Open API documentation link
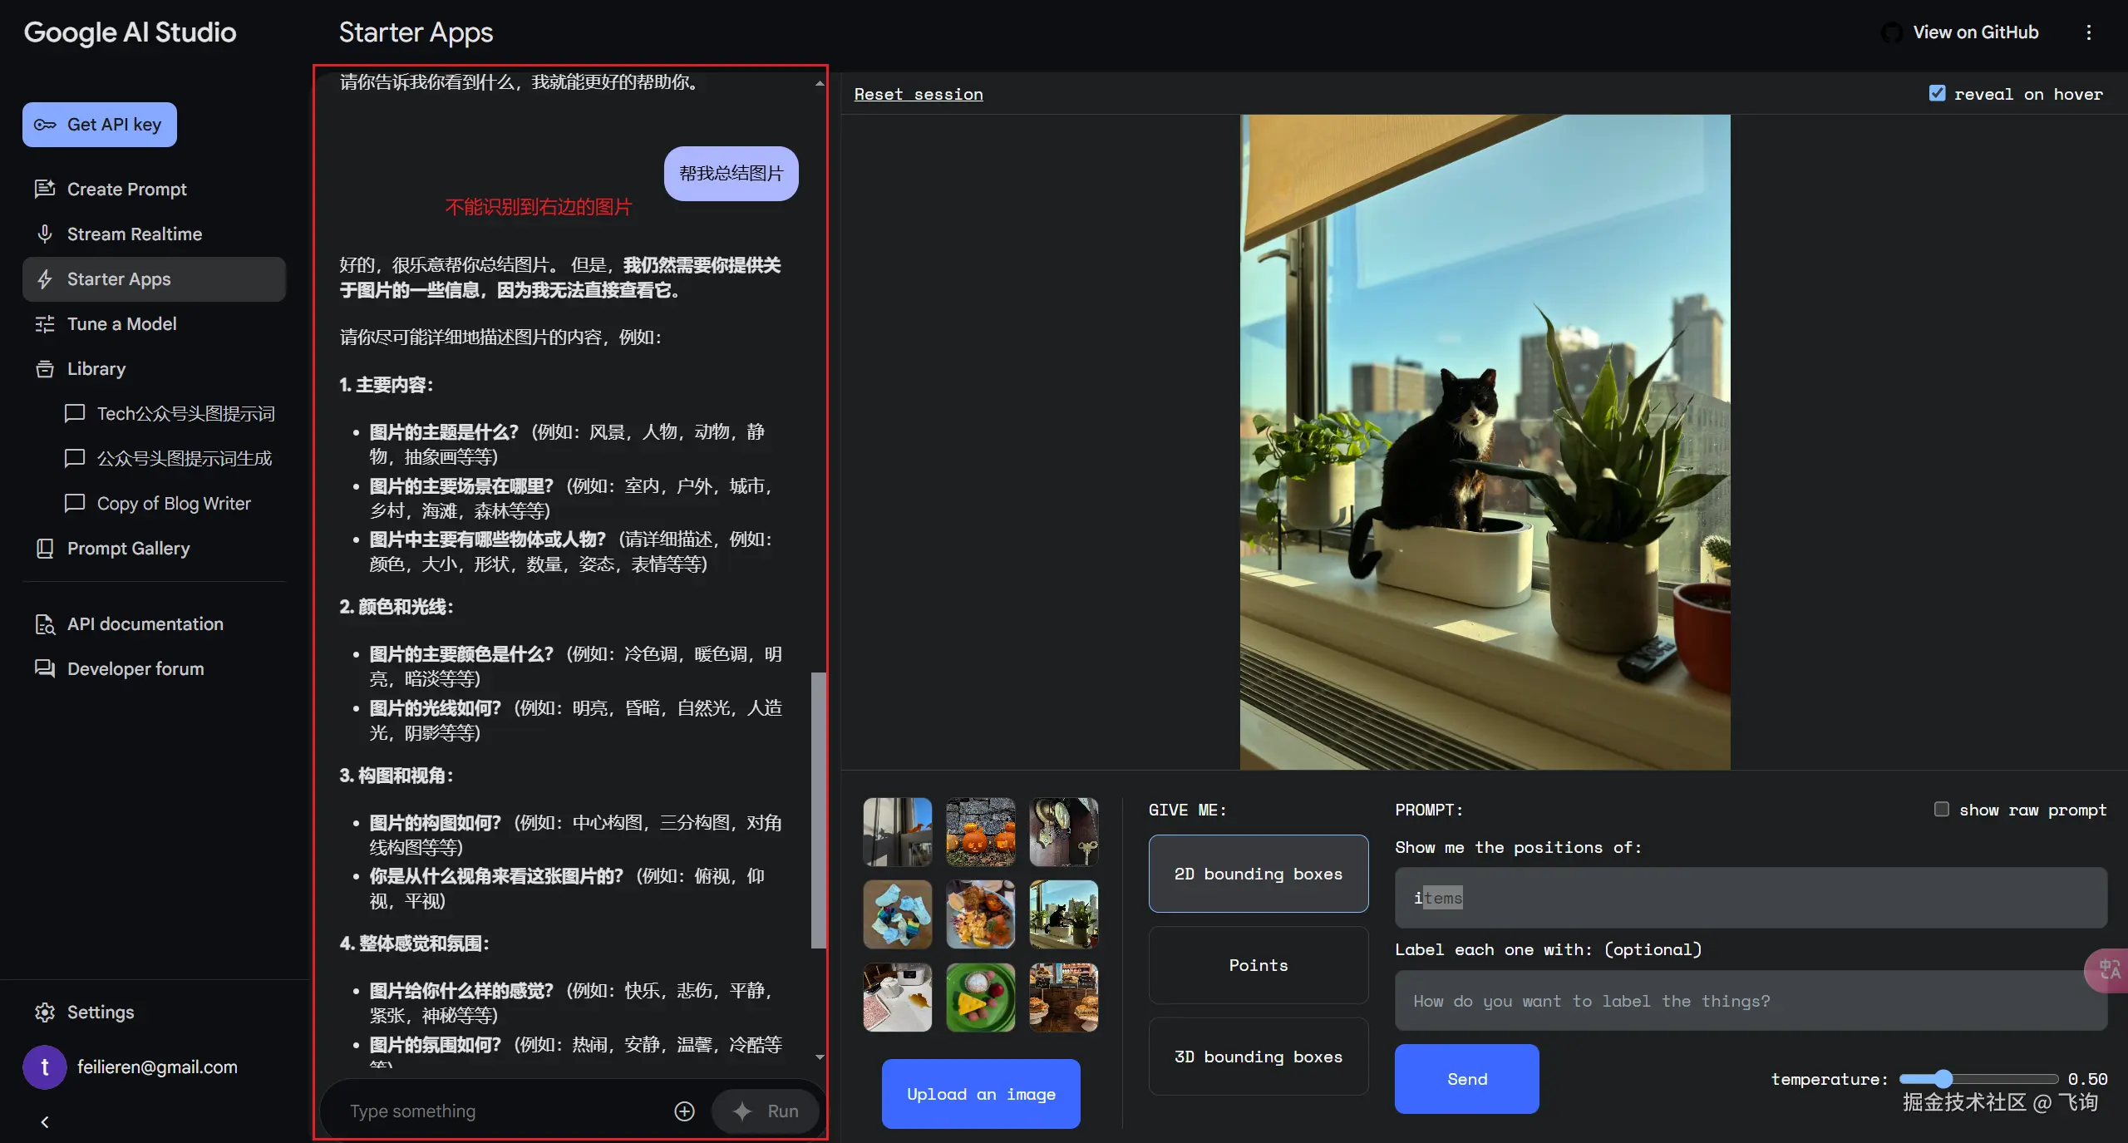Image resolution: width=2128 pixels, height=1143 pixels. coord(145,624)
